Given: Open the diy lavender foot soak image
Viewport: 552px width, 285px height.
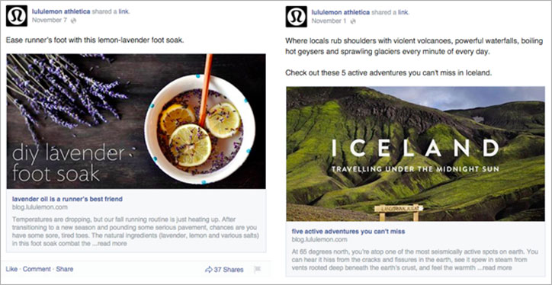Looking at the screenshot, I should pos(136,121).
